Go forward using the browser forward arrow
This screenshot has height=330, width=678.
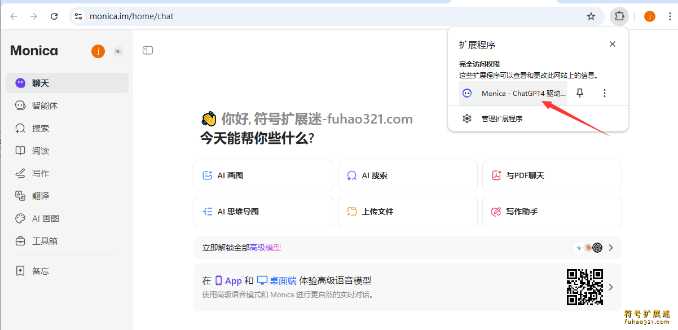pos(34,16)
